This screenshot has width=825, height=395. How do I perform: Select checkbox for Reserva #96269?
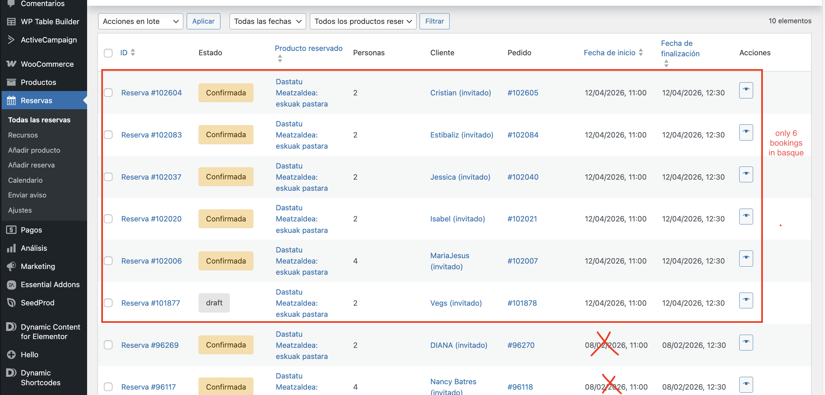click(x=108, y=345)
